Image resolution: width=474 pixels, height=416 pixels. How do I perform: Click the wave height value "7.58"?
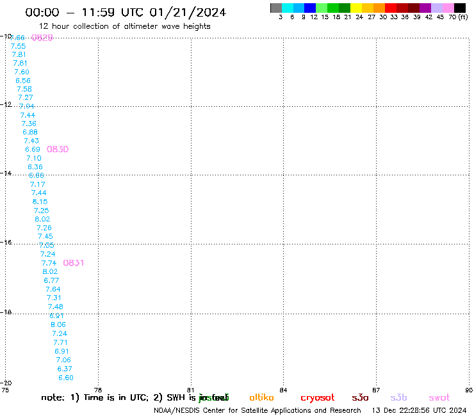[x=24, y=89]
